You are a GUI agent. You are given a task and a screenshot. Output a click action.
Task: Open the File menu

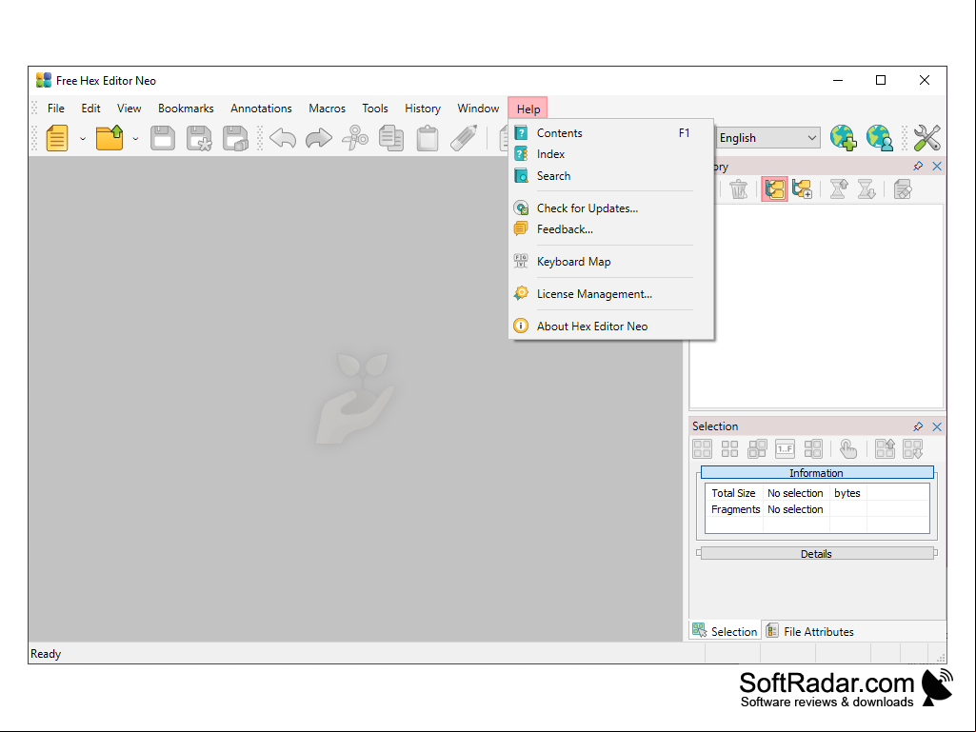tap(56, 109)
